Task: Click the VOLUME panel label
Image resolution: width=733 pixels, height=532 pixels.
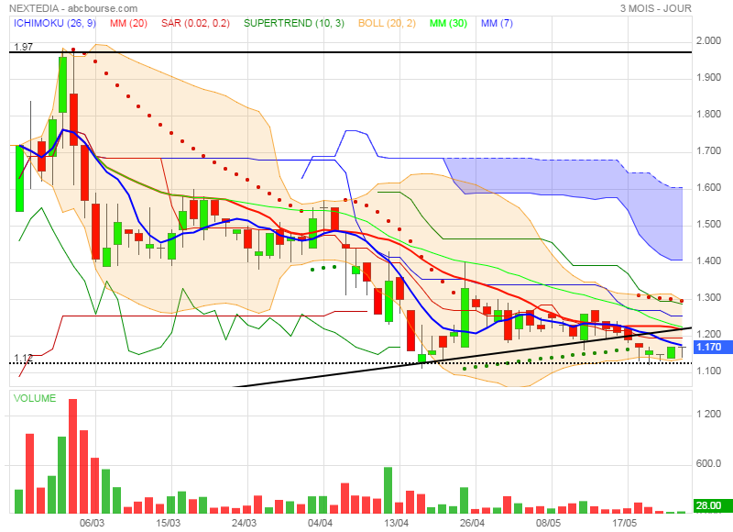Action: [x=35, y=398]
